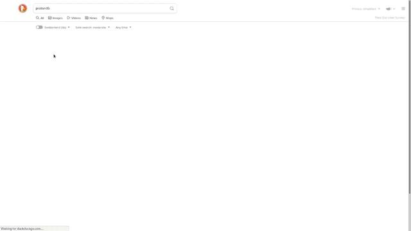Screen dimensions: 411x231
Task: Open the Privacy, simplified dropdown
Action: click(366, 8)
